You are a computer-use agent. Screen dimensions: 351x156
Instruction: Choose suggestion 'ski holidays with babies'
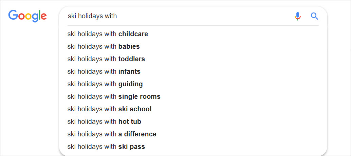pyautogui.click(x=193, y=47)
